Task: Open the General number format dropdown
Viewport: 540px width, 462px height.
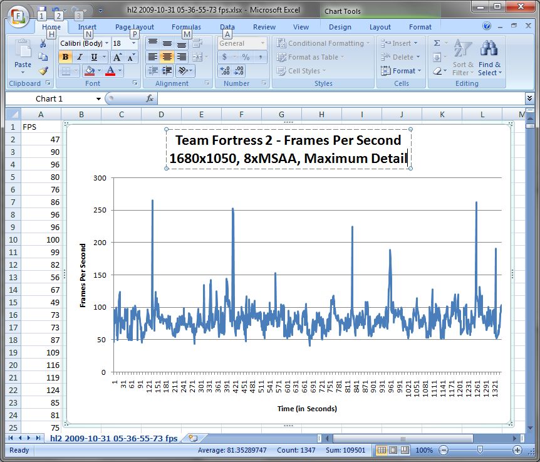Action: (262, 43)
